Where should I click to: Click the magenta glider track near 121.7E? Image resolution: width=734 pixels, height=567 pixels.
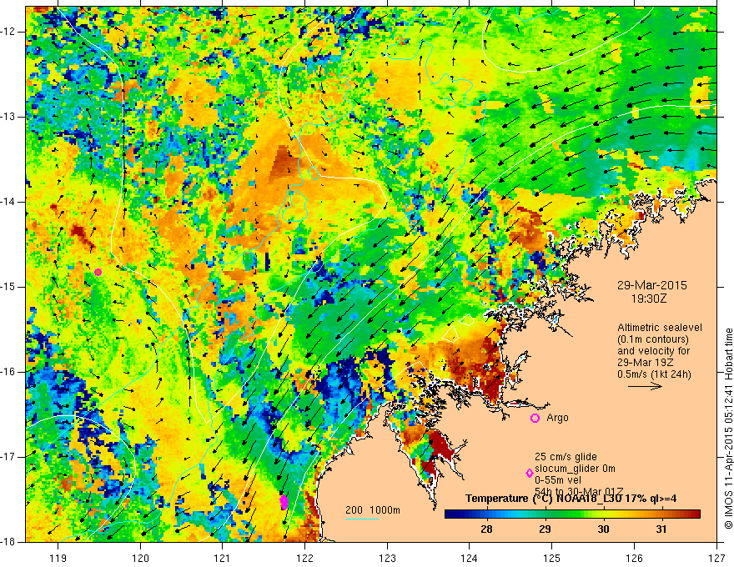[x=284, y=503]
